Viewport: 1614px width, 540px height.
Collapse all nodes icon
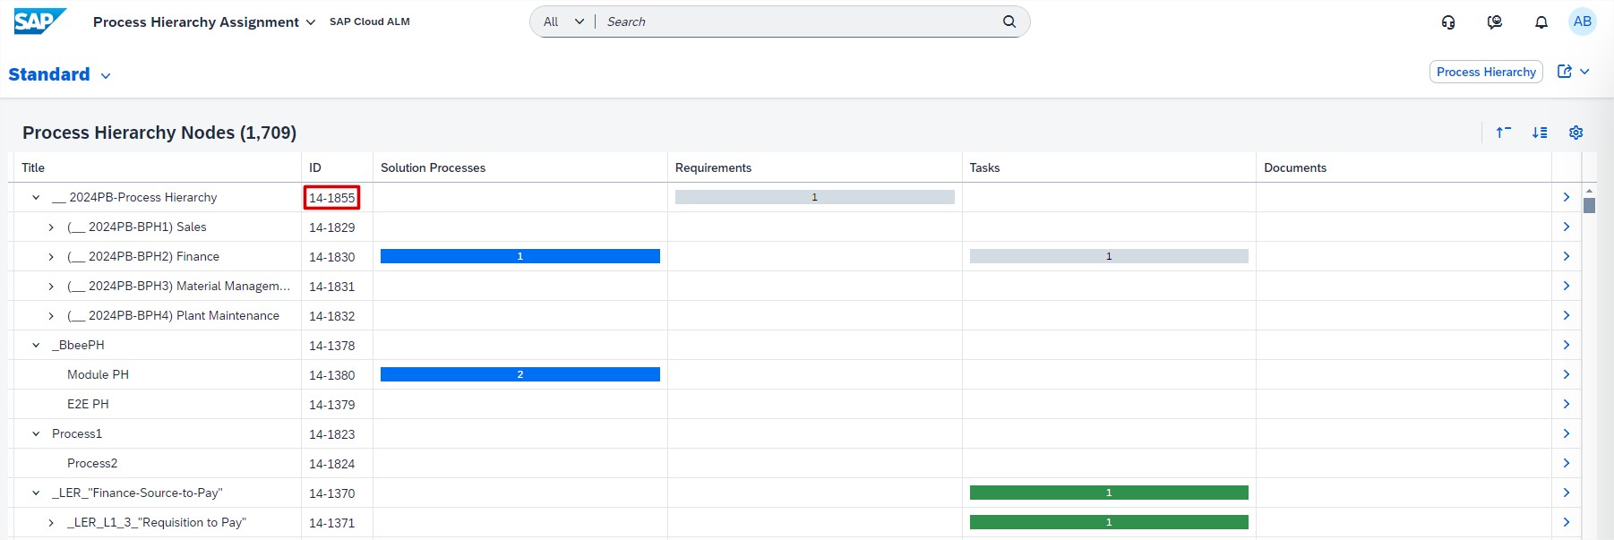point(1504,133)
